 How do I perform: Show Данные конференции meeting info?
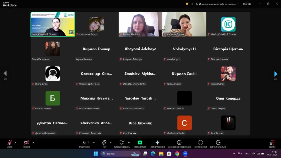179,143
